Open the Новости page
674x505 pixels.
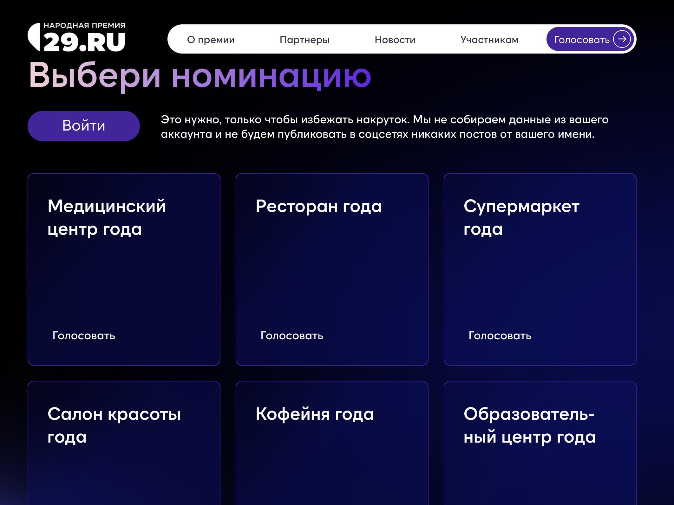[x=395, y=40]
